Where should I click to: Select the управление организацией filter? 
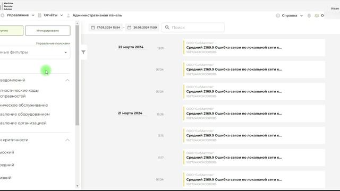click(23, 123)
